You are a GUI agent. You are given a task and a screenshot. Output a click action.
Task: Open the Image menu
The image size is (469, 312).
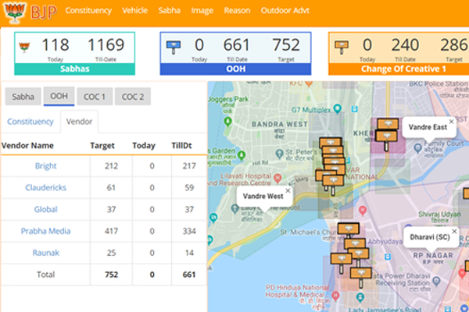(x=202, y=11)
